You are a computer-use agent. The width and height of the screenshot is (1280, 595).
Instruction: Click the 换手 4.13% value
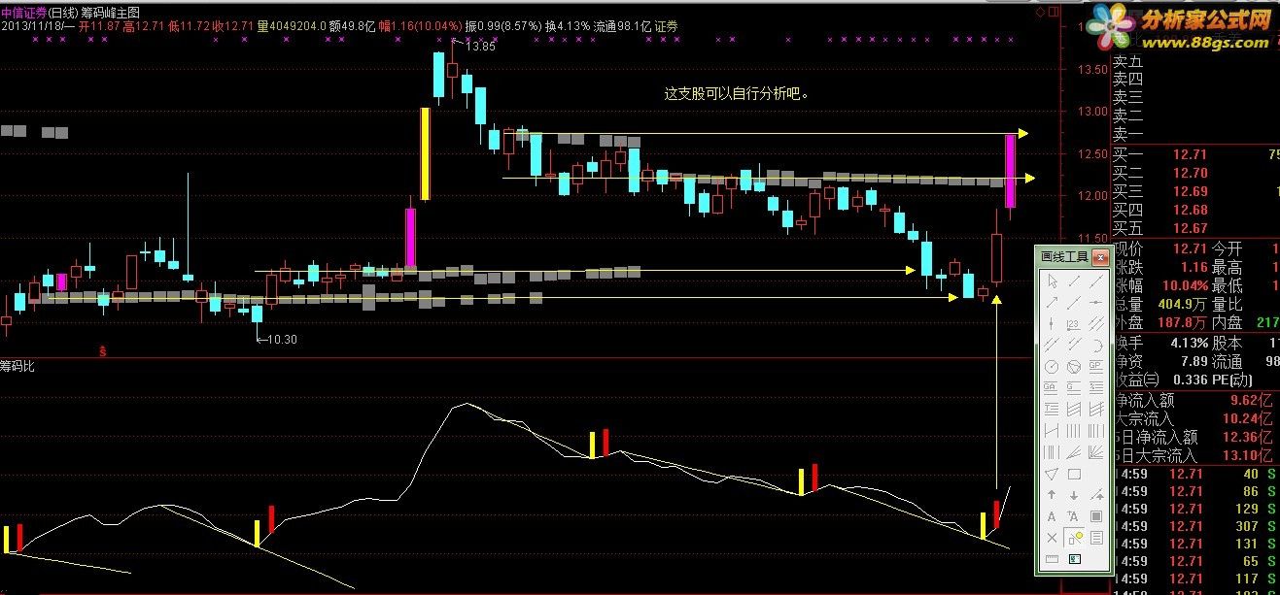pos(1188,343)
